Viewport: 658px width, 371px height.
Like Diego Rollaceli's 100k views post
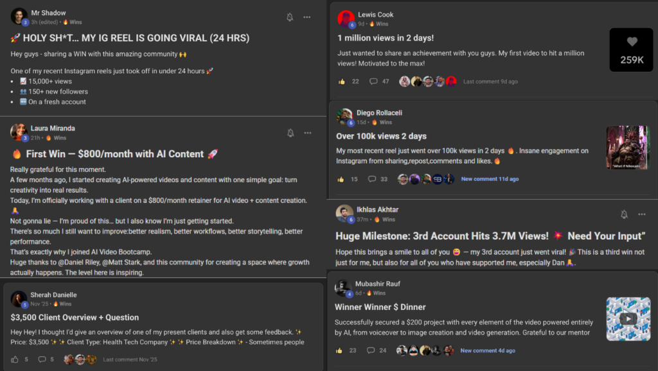[x=341, y=179]
